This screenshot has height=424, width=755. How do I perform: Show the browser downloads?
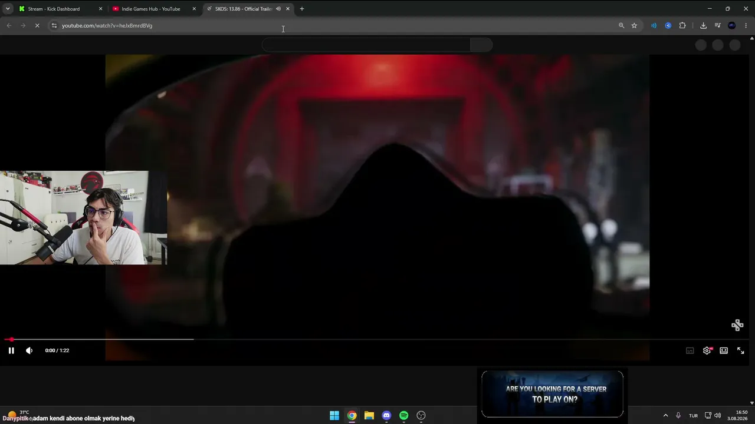point(703,25)
